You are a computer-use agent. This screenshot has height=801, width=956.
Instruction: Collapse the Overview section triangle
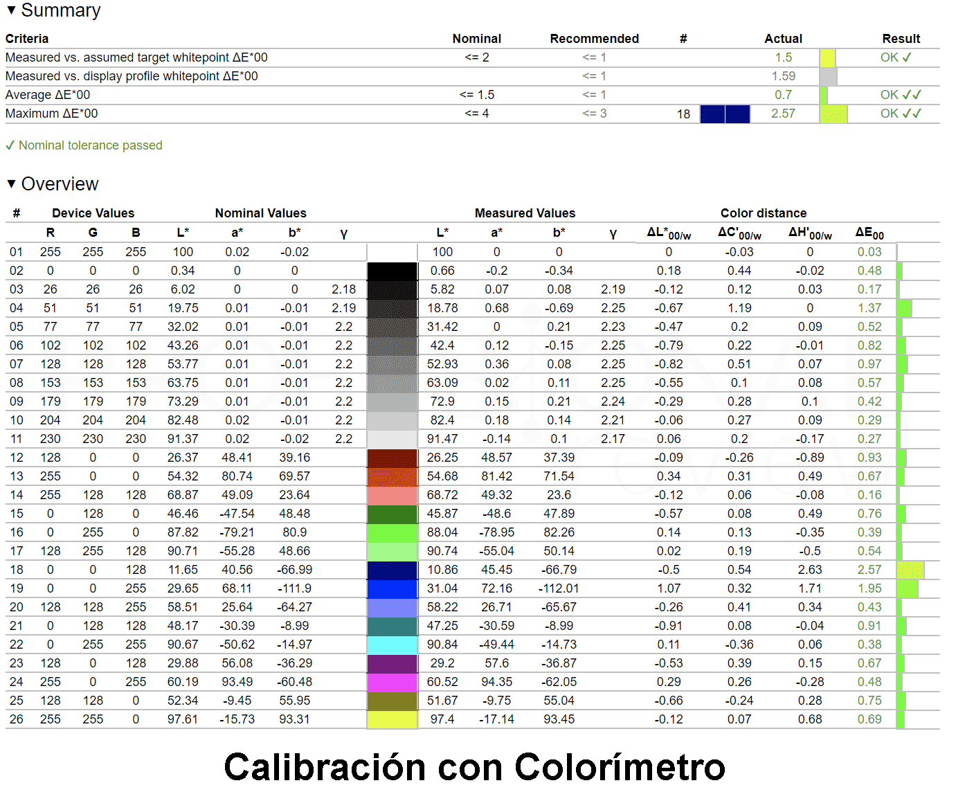pos(11,183)
